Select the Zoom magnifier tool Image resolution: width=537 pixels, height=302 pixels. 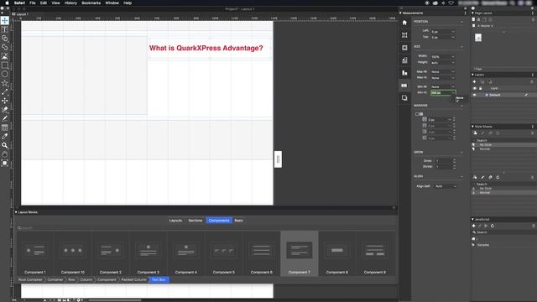click(5, 145)
